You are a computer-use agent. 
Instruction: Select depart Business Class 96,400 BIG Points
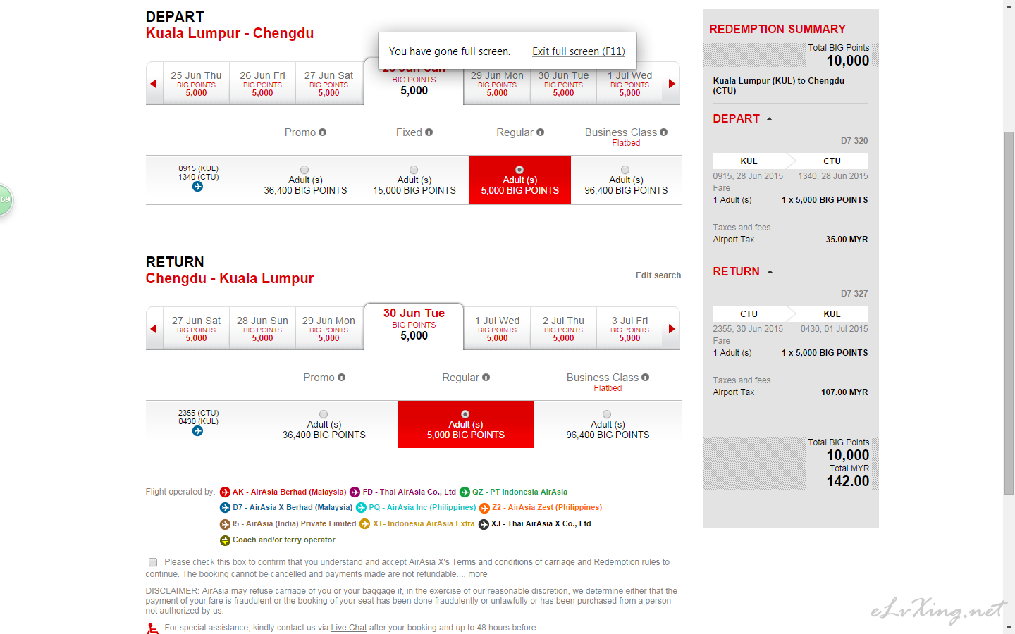point(625,170)
